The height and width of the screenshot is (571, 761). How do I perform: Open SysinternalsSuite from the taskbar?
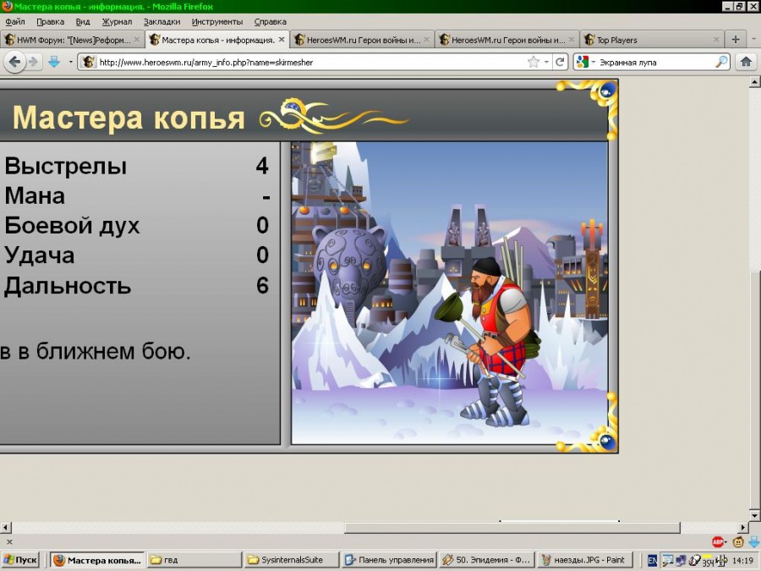291,560
